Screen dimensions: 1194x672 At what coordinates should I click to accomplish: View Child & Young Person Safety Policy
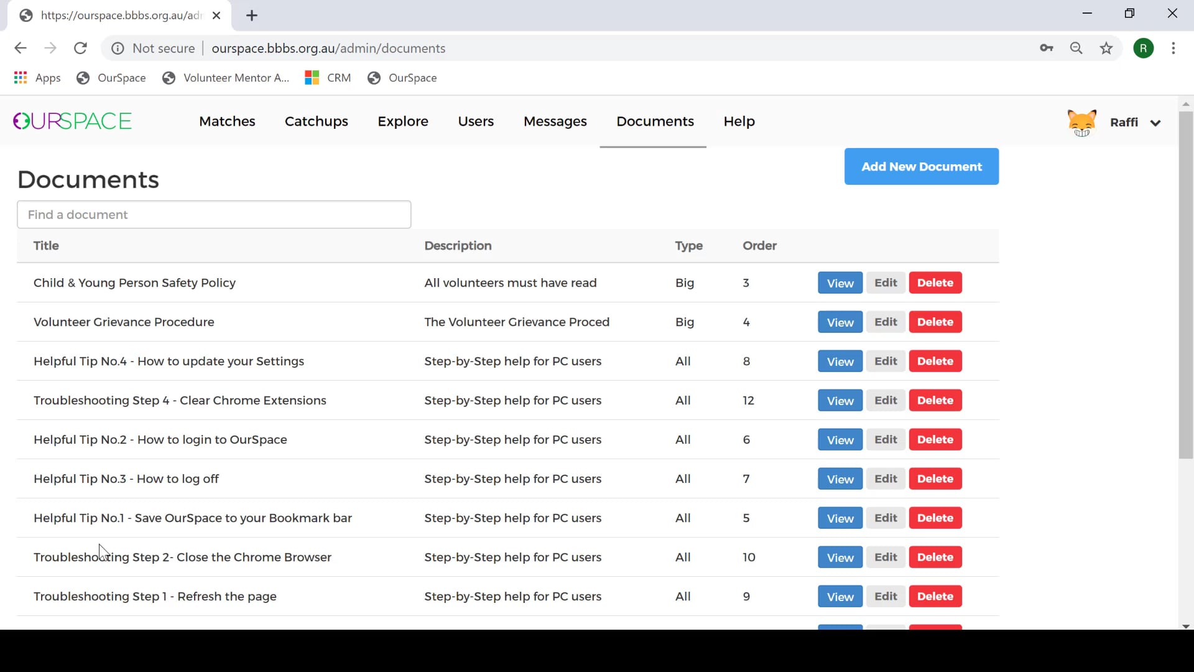840,283
